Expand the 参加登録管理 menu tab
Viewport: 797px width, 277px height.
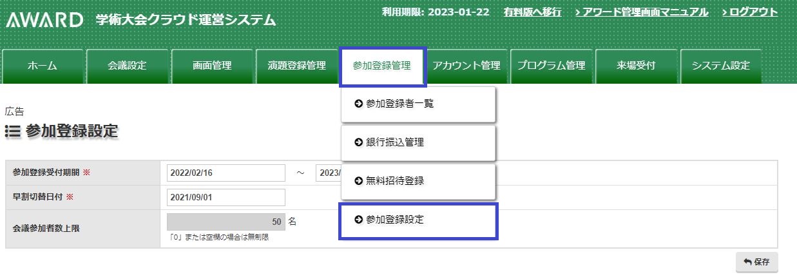click(382, 66)
